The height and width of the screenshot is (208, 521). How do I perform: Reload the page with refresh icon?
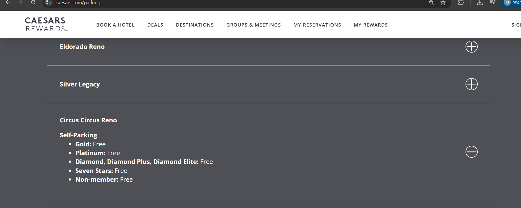pos(33,2)
